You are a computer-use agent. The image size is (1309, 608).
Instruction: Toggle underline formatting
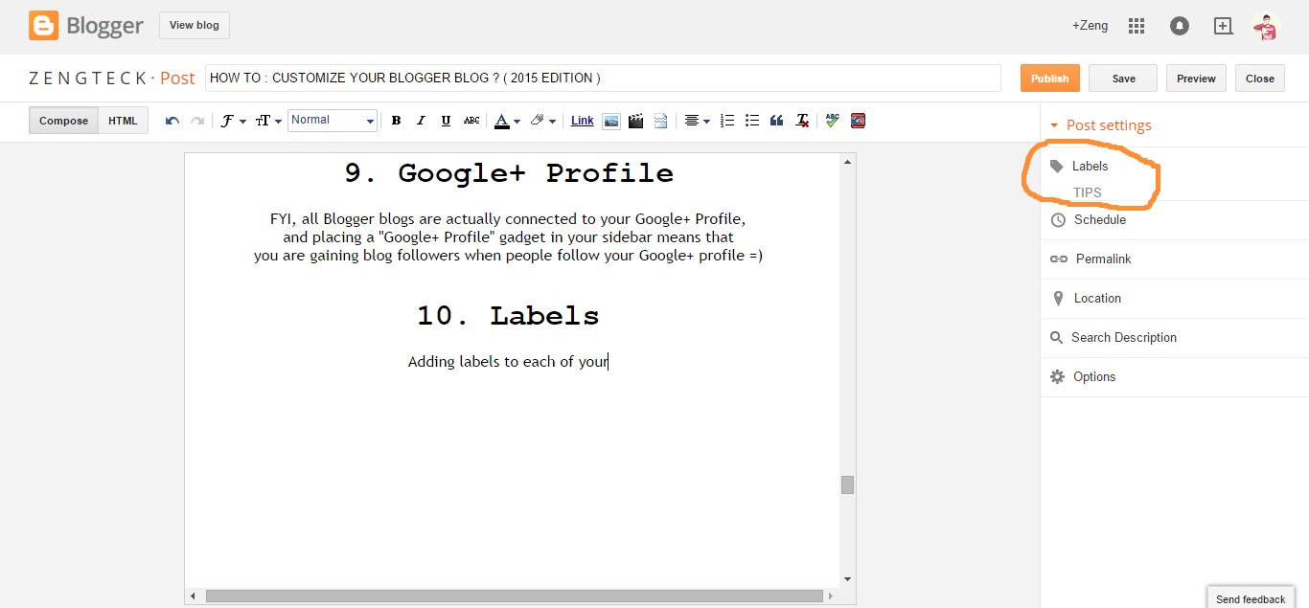(446, 121)
